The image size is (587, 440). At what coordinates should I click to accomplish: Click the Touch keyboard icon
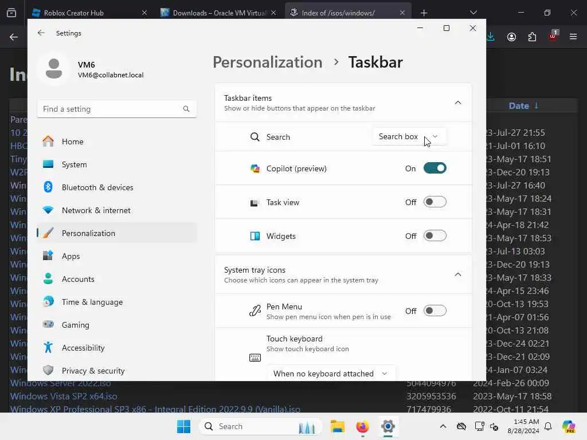tap(255, 357)
